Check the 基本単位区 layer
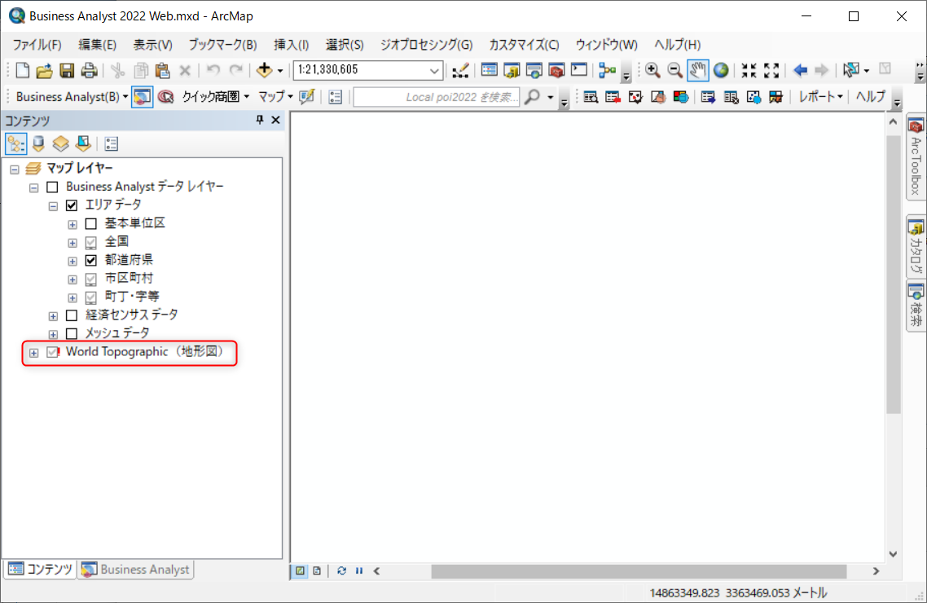Screen dimensions: 927x603 tap(91, 224)
